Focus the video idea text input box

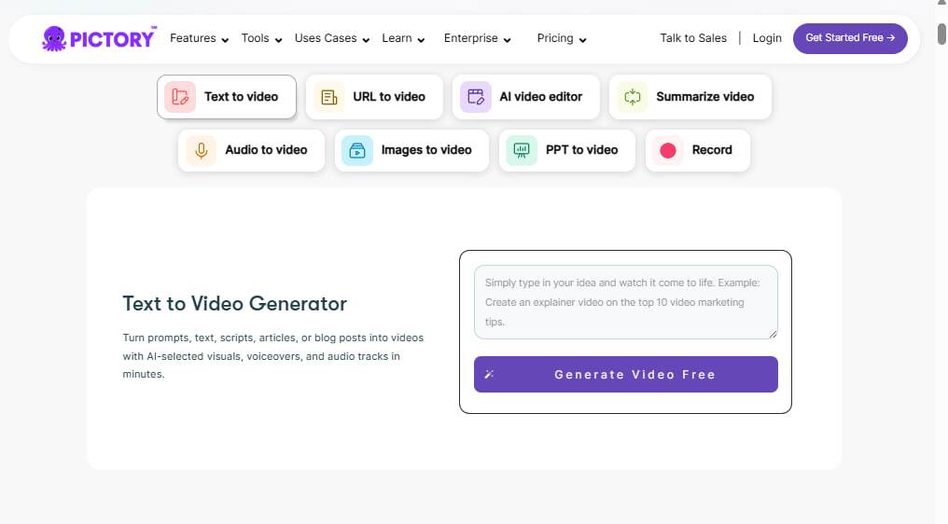625,302
